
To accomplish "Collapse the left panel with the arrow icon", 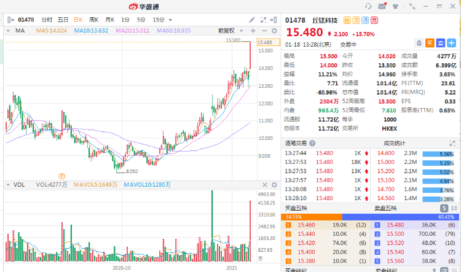I will pos(10,20).
